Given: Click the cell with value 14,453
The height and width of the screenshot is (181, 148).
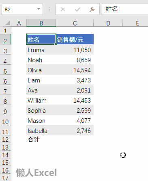Looking at the screenshot, I should coord(75,100).
